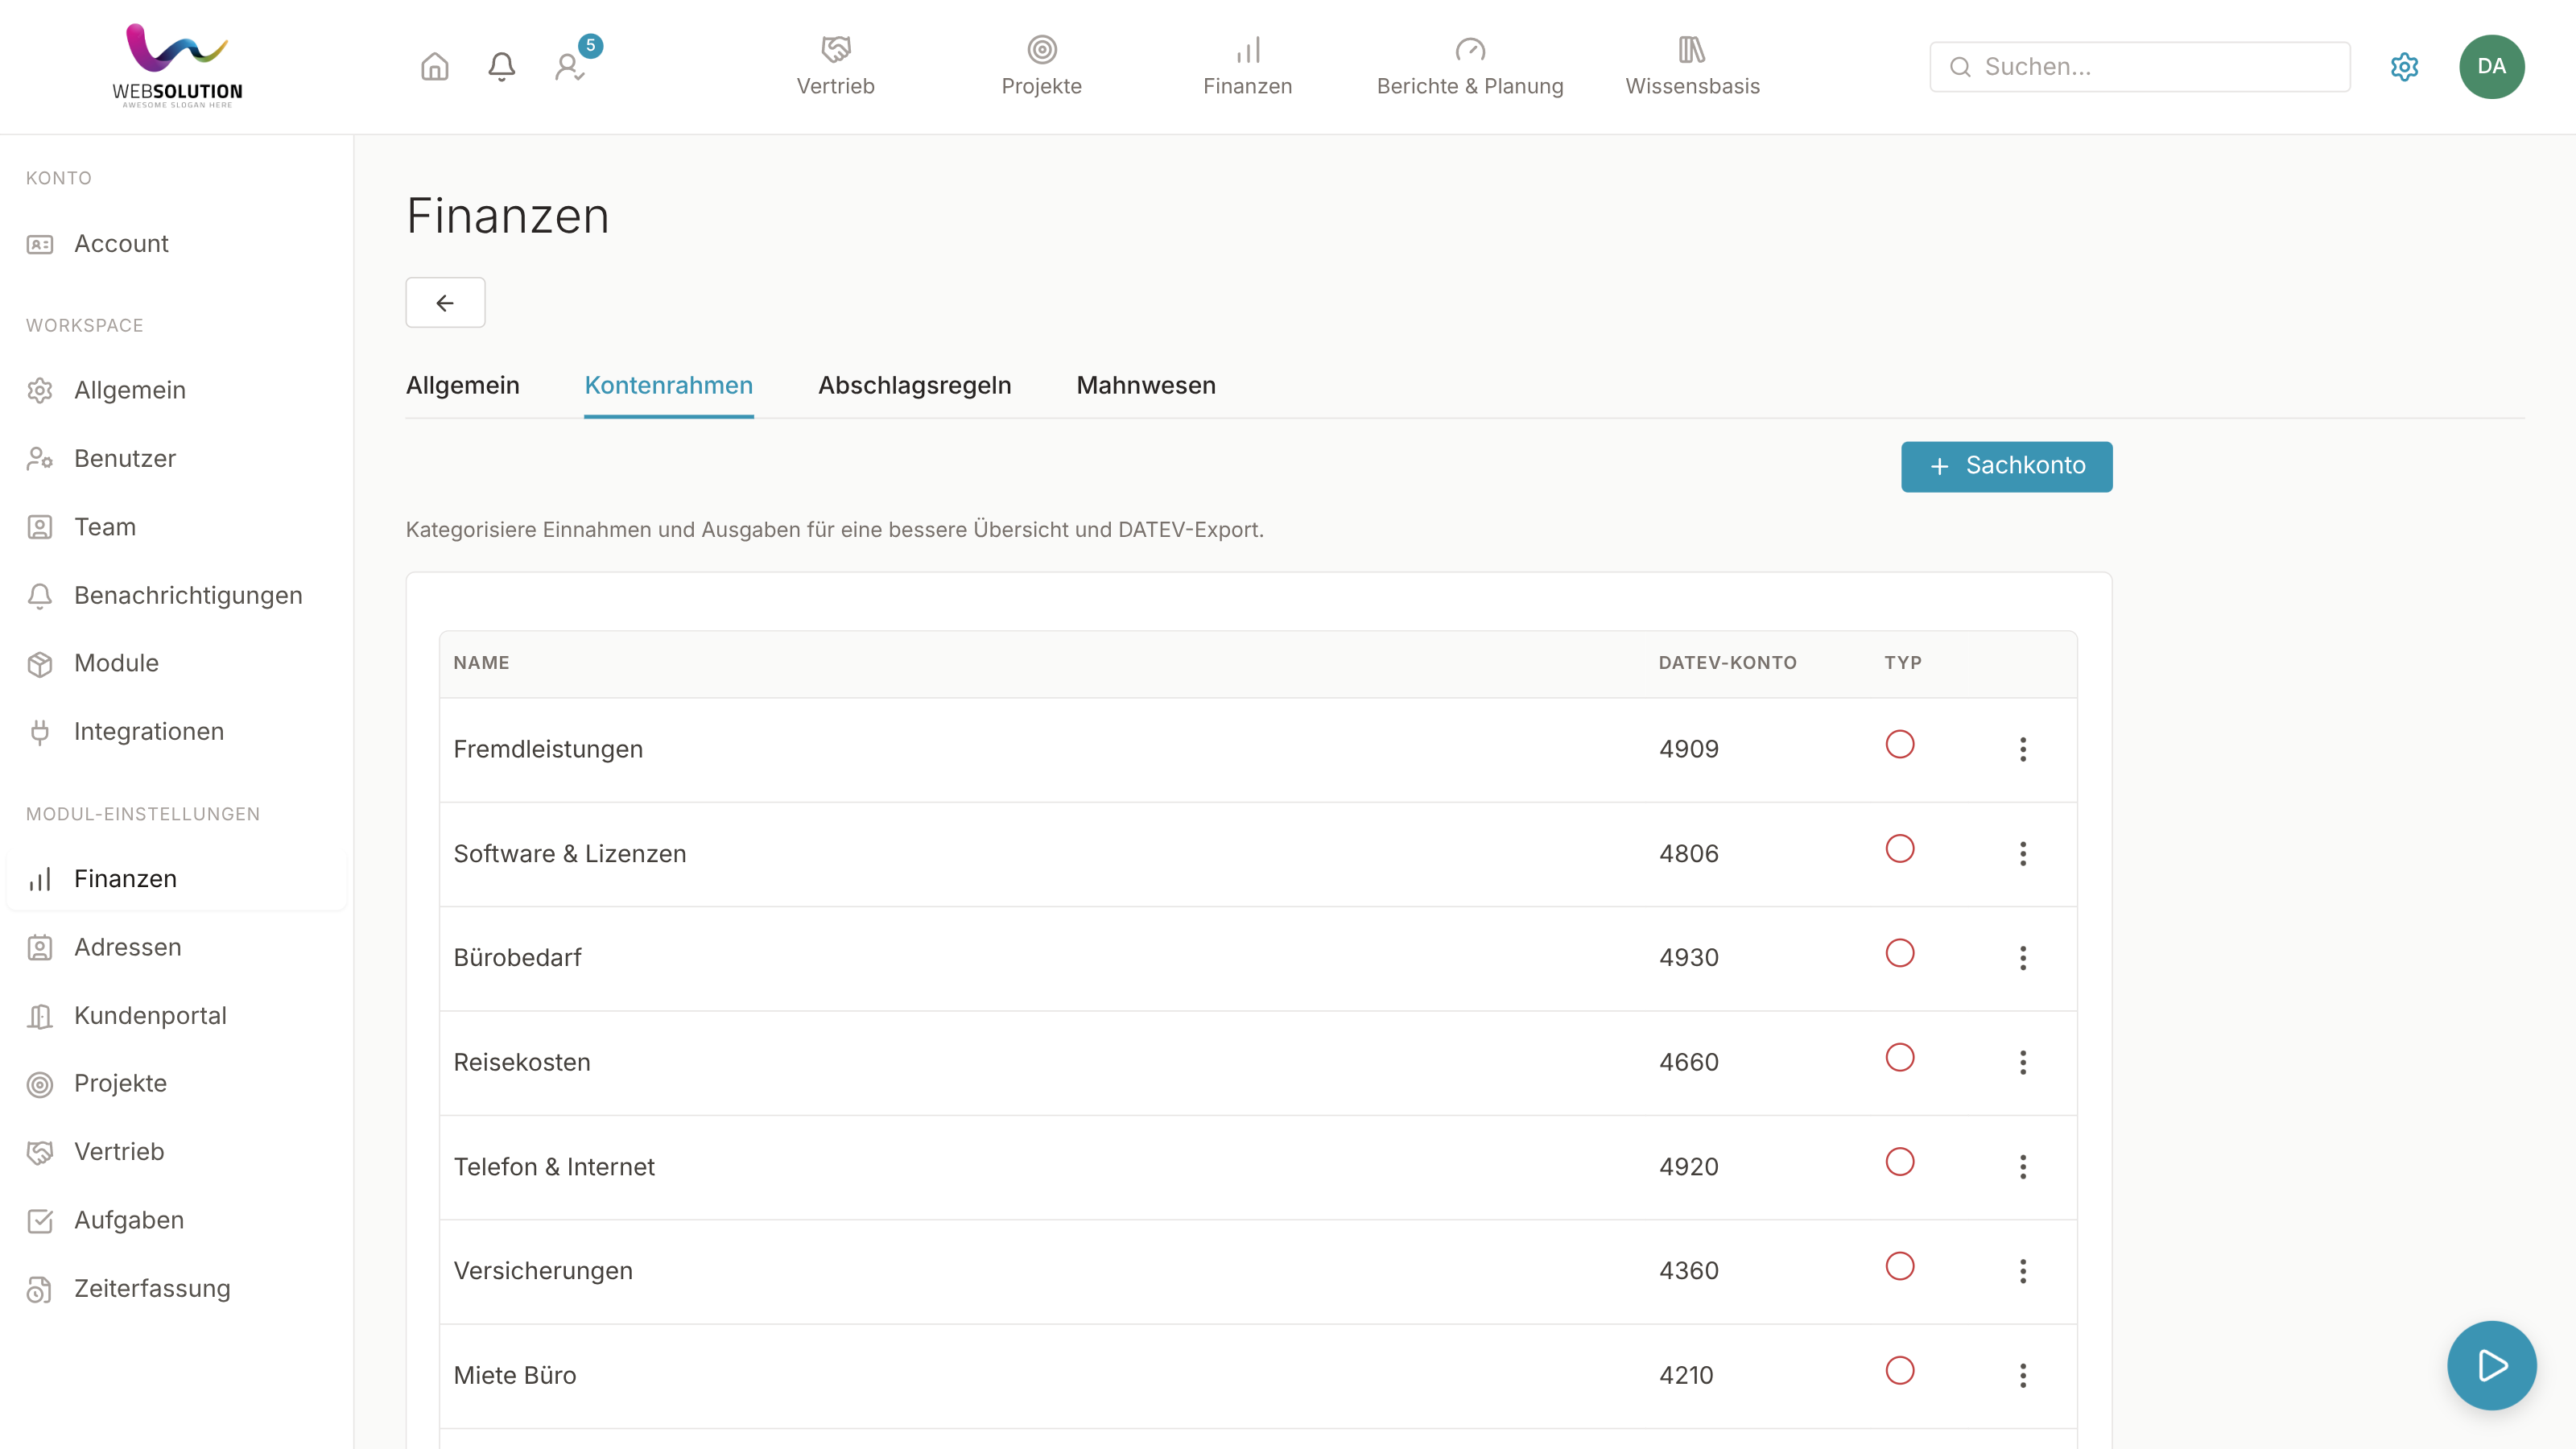
Task: Open Team settings in sidebar
Action: (177, 527)
